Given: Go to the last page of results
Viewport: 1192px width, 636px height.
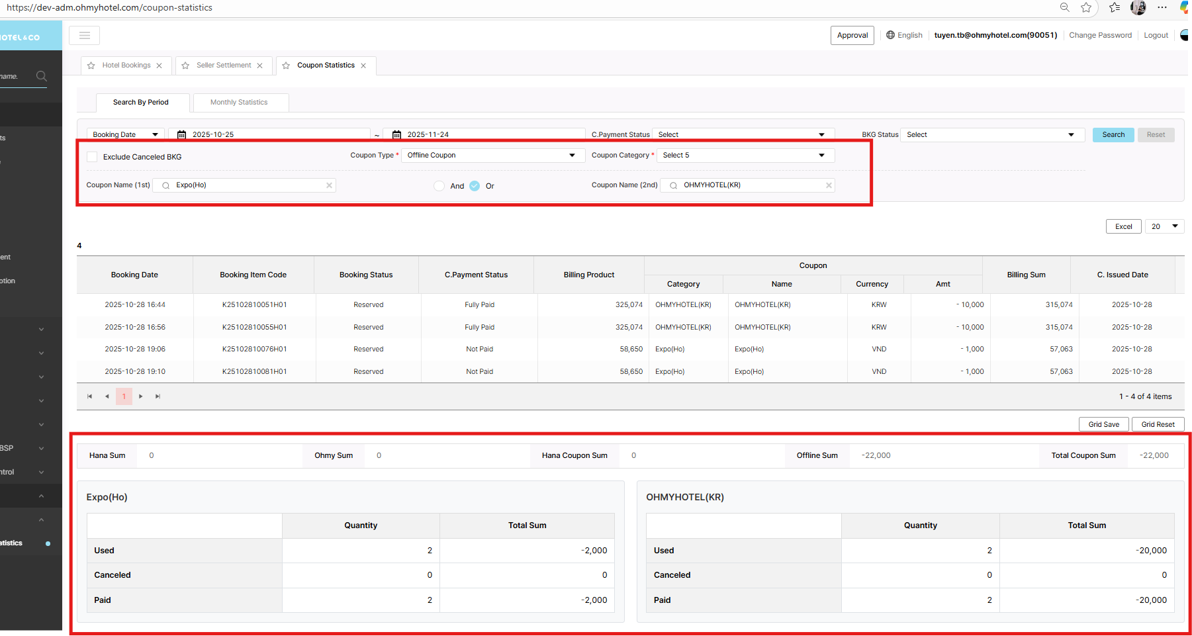Looking at the screenshot, I should coord(158,396).
